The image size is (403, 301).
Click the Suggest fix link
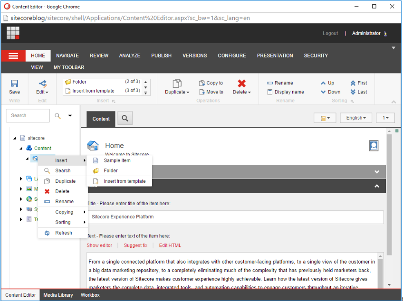point(135,245)
